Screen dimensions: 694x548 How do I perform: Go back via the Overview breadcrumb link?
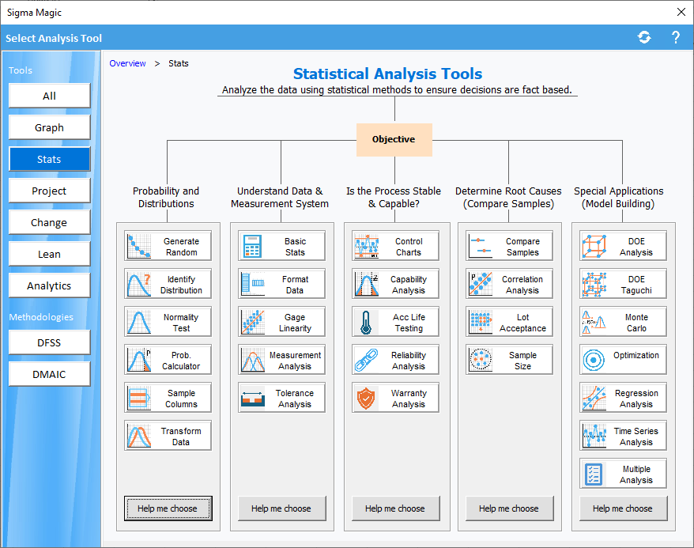point(127,63)
